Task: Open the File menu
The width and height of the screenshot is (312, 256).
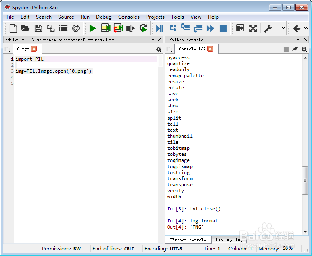Action: (x=10, y=17)
